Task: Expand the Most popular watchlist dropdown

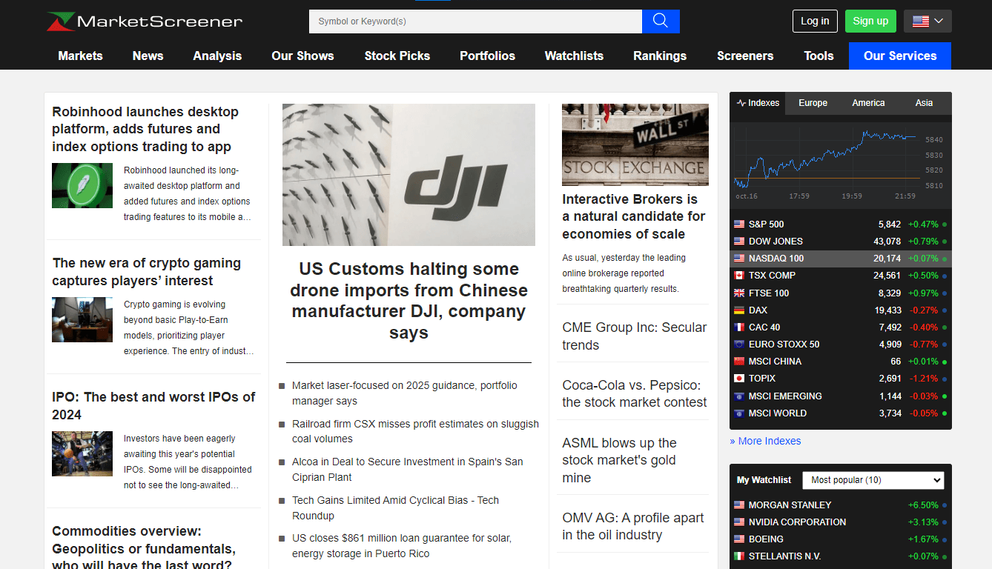Action: coord(873,480)
